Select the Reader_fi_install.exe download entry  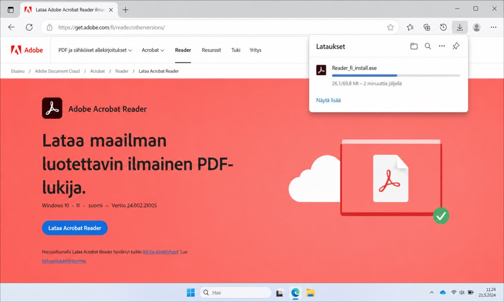(388, 75)
